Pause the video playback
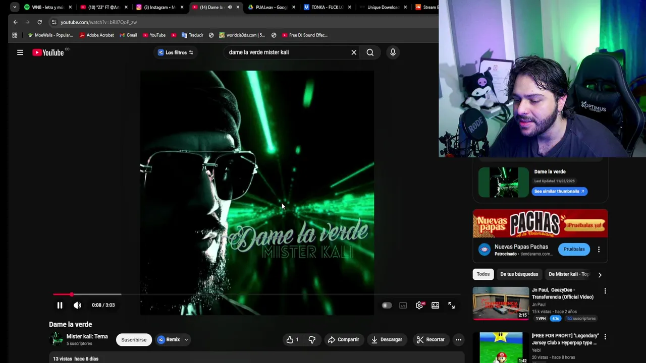This screenshot has height=363, width=646. pos(60,305)
